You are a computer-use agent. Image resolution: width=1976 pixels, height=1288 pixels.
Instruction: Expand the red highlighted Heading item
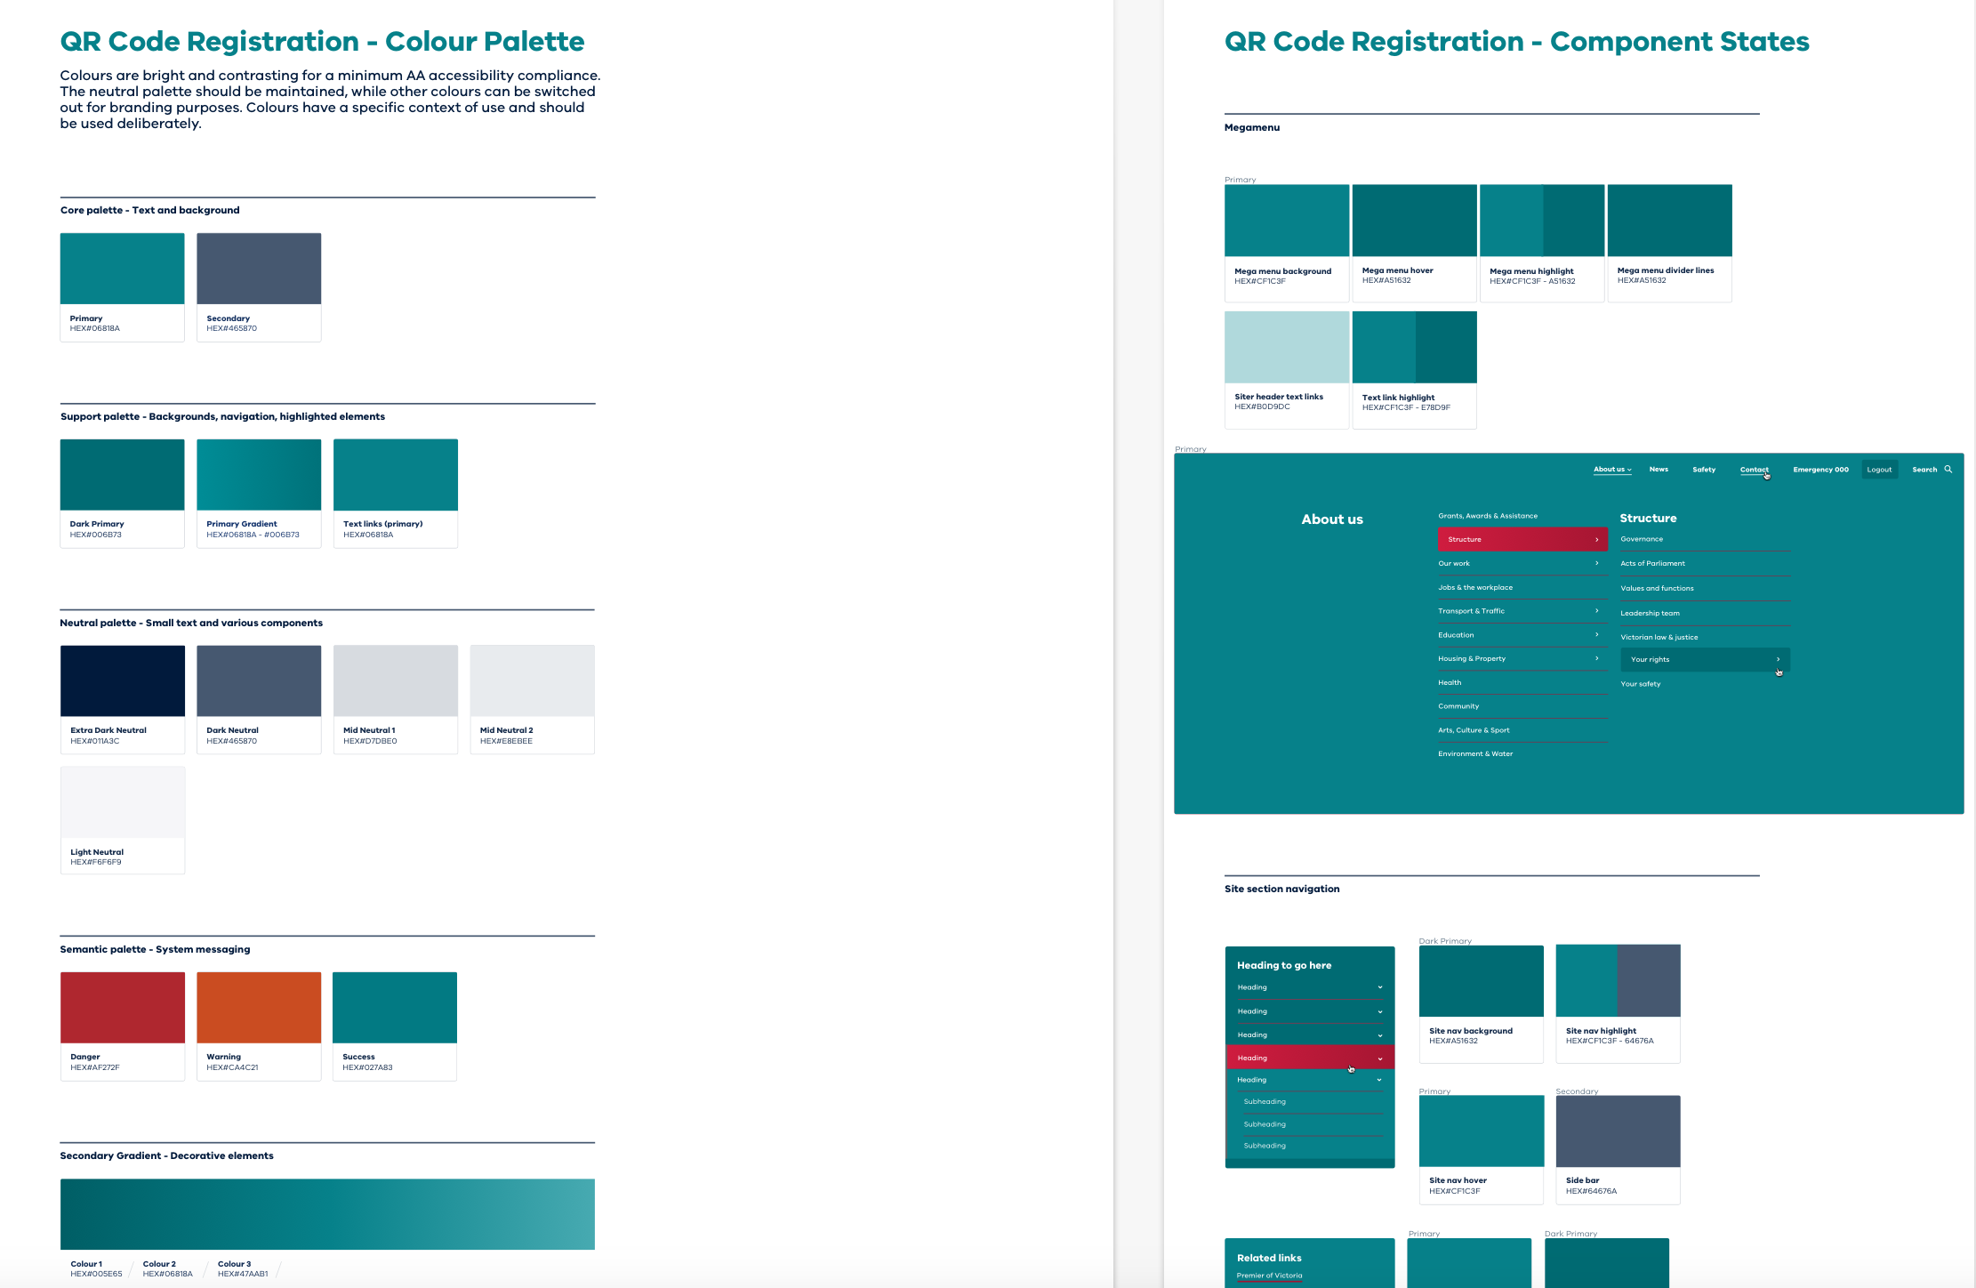coord(1379,1059)
